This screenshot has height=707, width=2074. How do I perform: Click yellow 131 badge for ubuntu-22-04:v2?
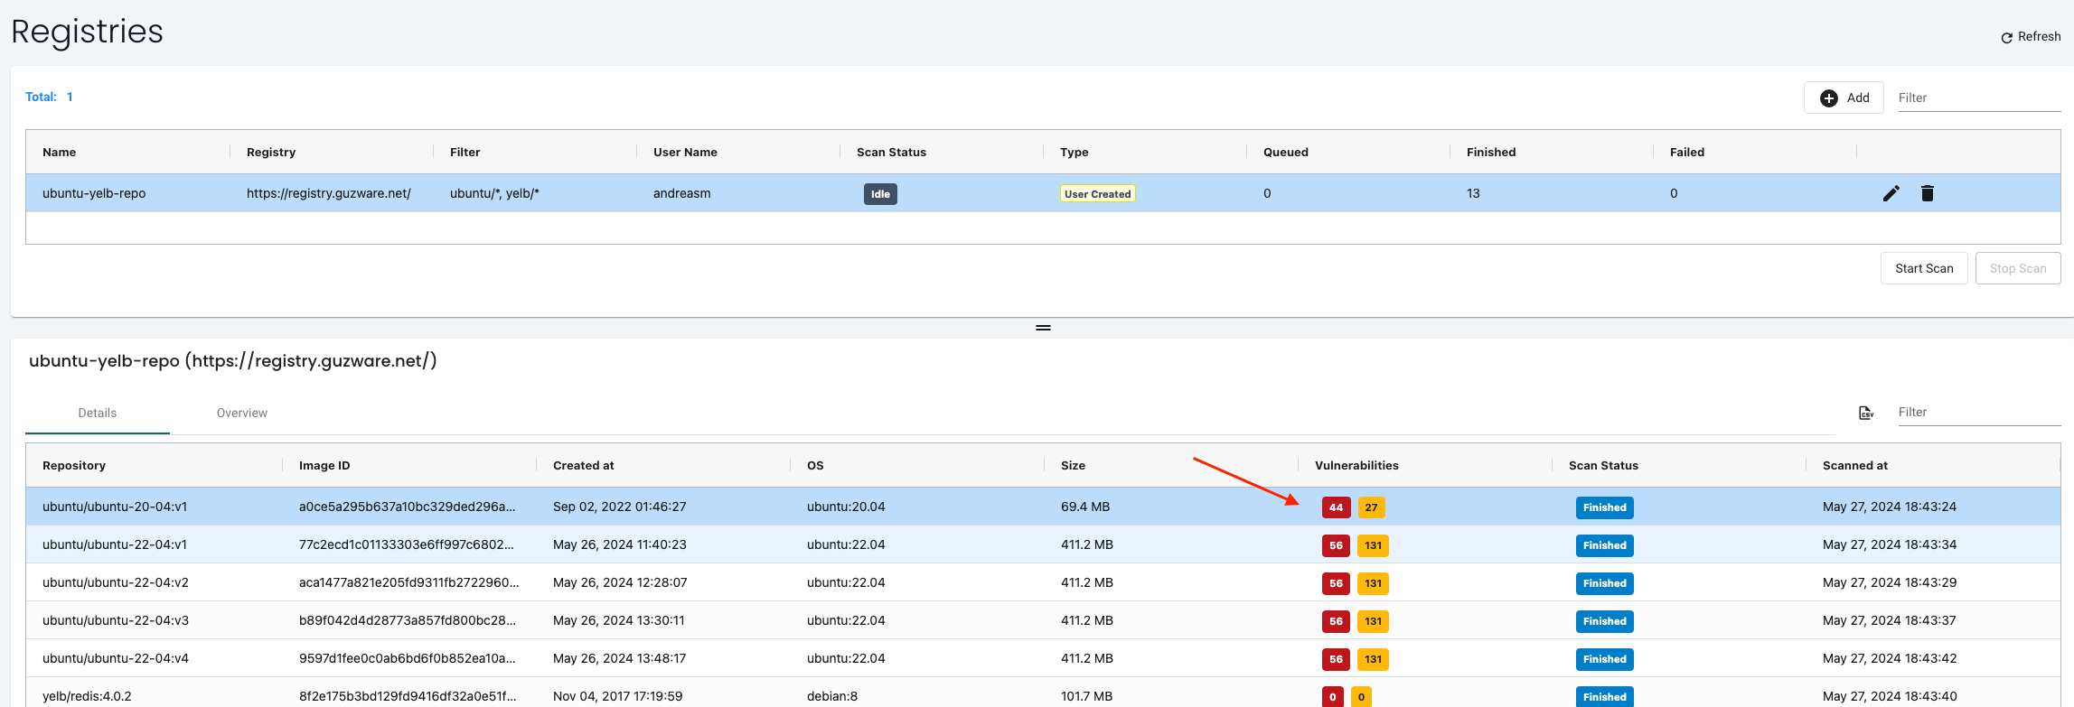tap(1373, 583)
